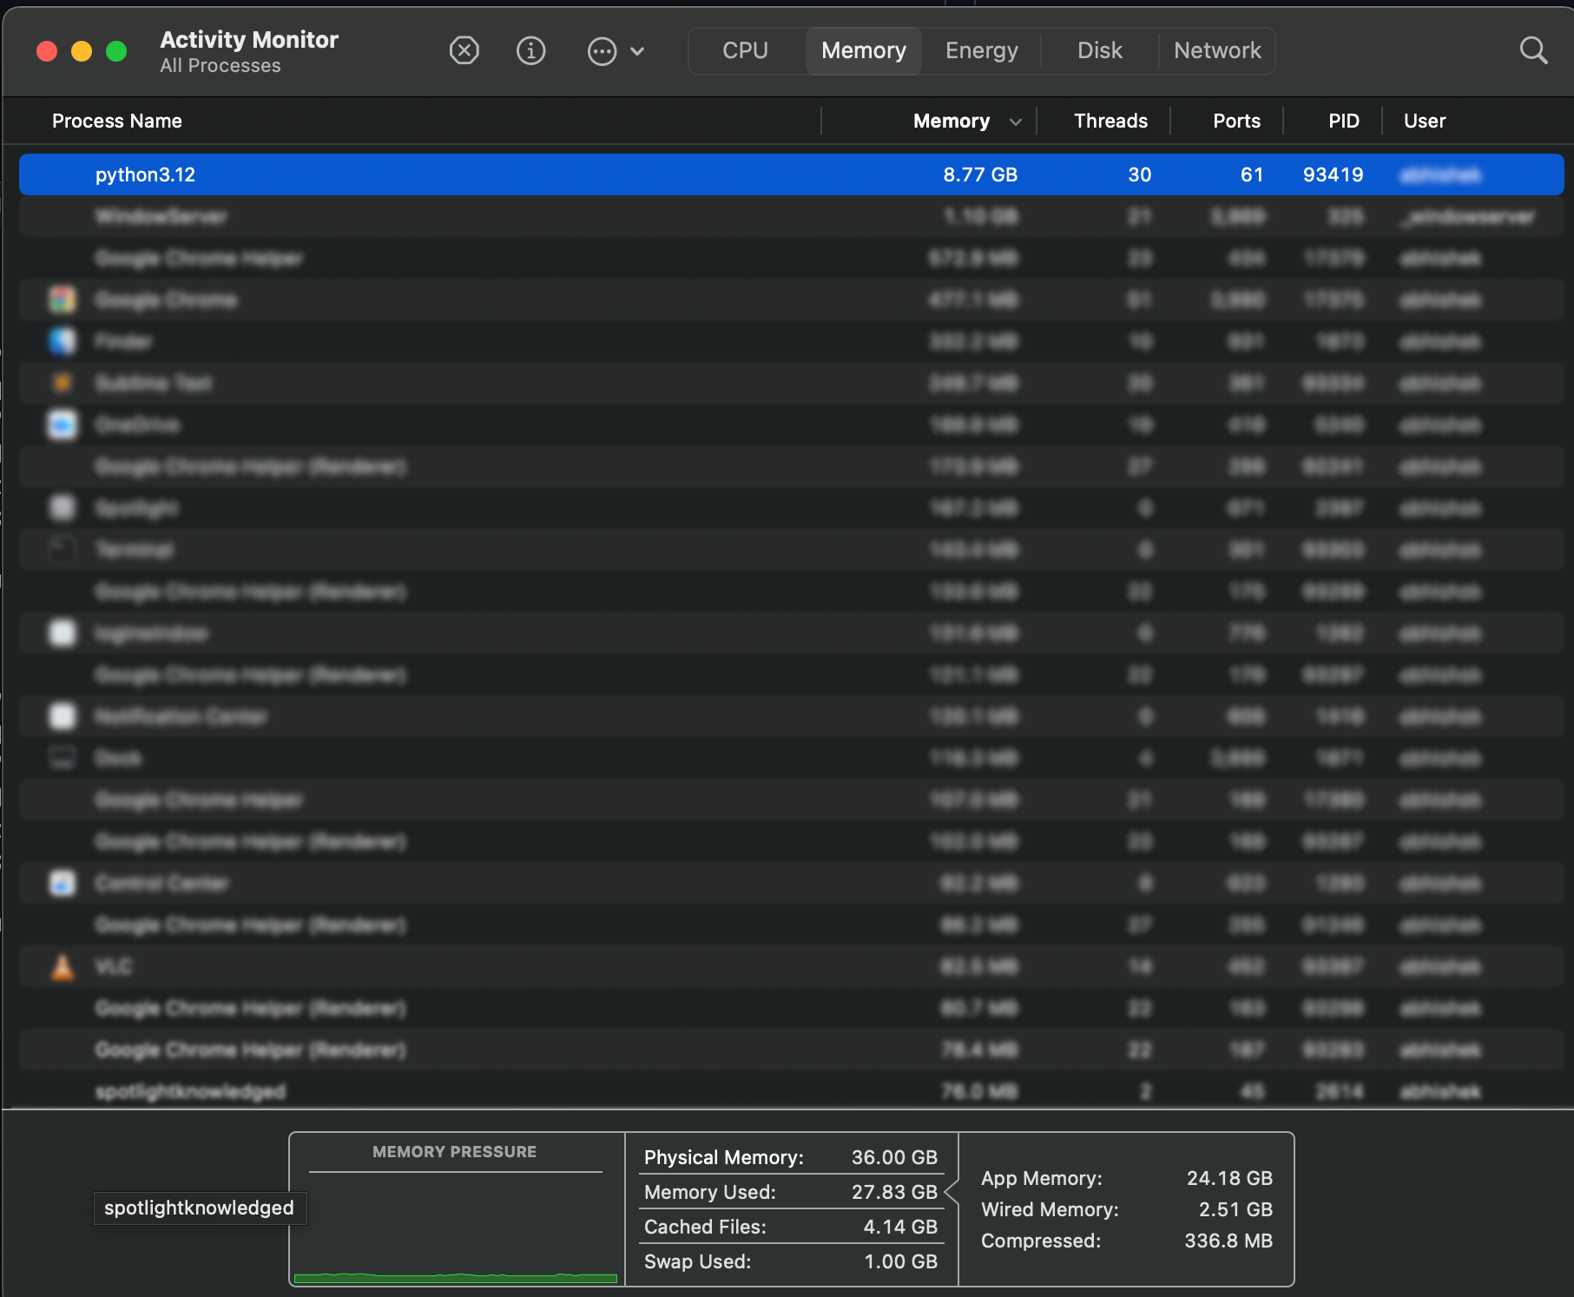1574x1297 pixels.
Task: Click the Terminal app icon
Action: point(63,550)
